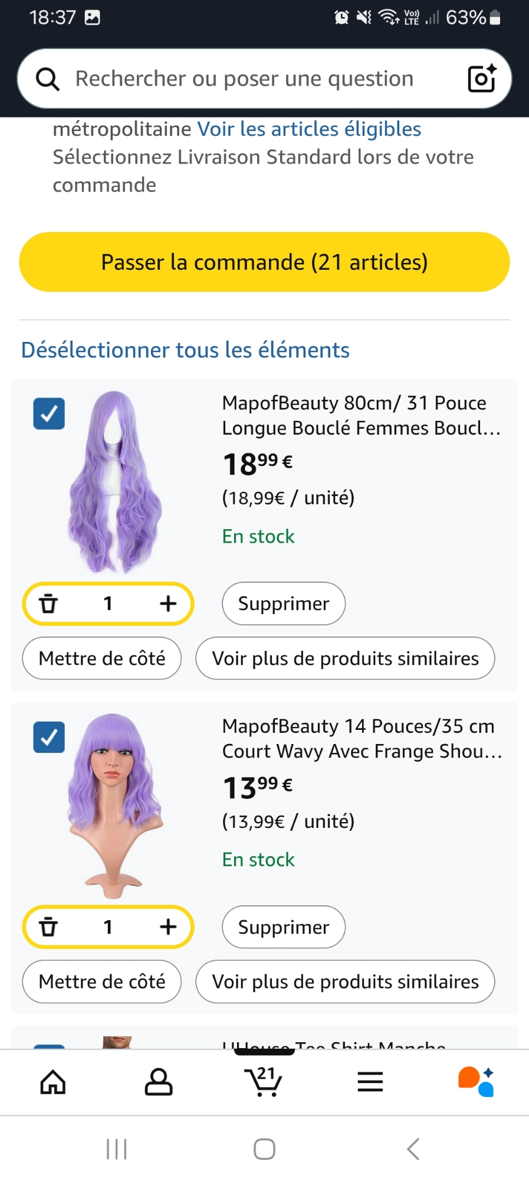
Task: Click Désélectionner tous les éléments link
Action: click(x=185, y=350)
